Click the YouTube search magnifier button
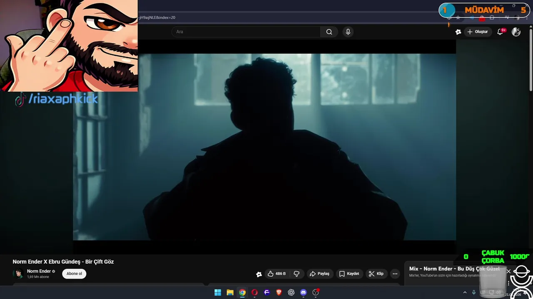533x299 pixels. point(329,32)
